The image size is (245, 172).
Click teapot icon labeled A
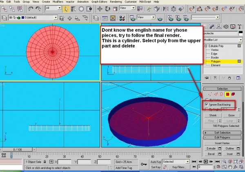click(x=170, y=18)
